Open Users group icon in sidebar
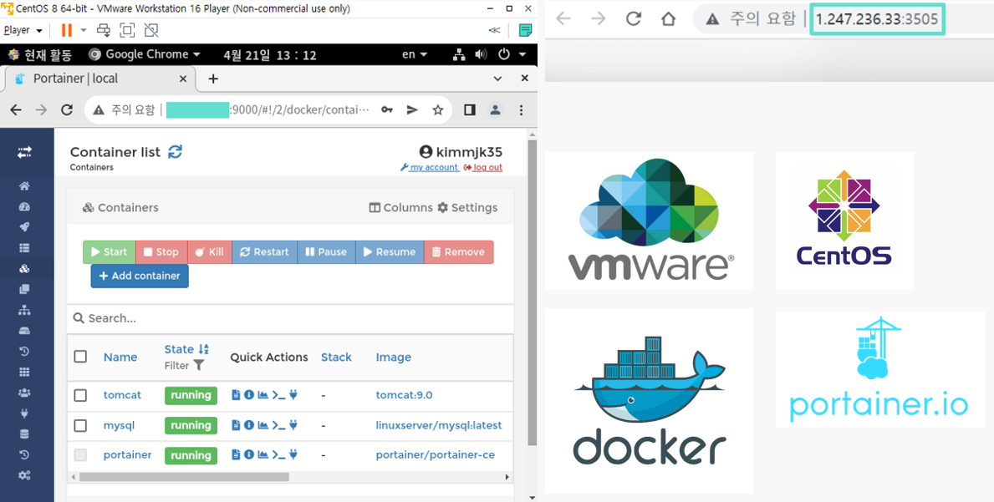Viewport: 994px width, 502px height. [x=24, y=393]
